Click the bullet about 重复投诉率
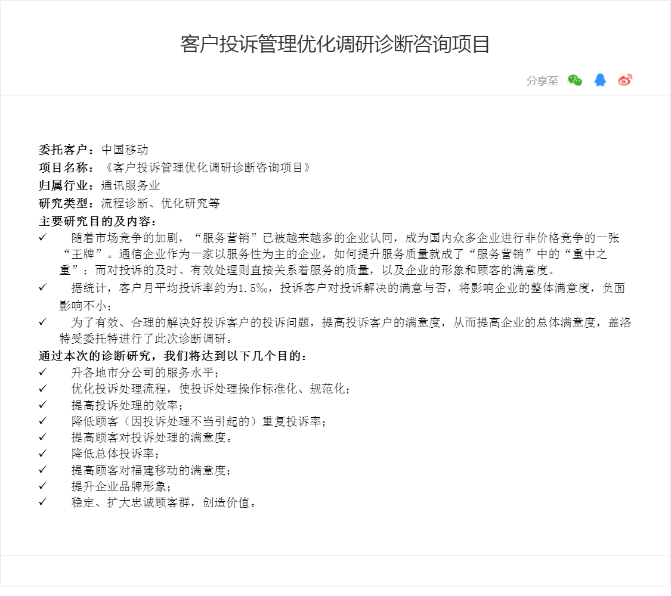Image resolution: width=671 pixels, height=596 pixels. [x=199, y=421]
